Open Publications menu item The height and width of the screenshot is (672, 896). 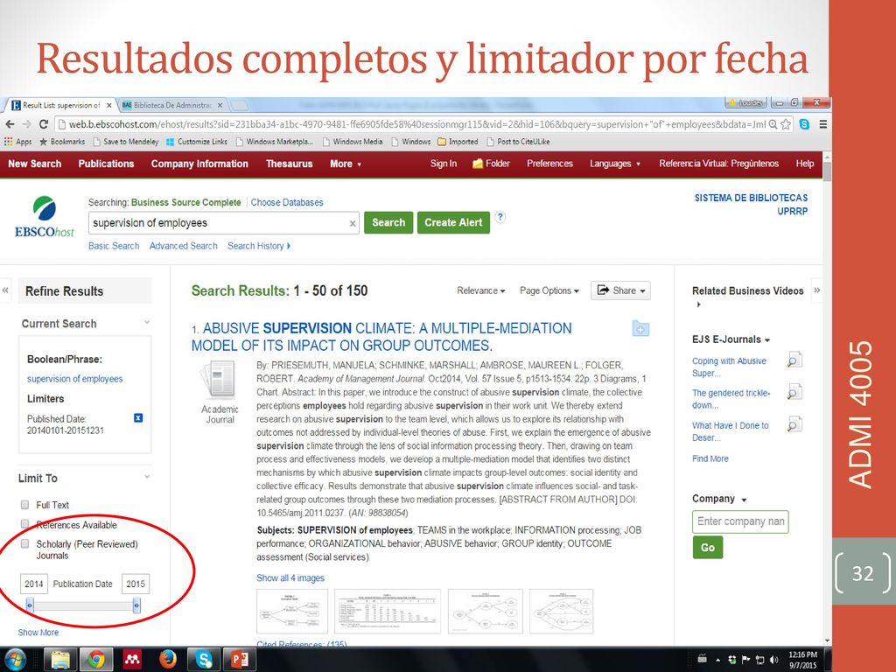[x=106, y=164]
